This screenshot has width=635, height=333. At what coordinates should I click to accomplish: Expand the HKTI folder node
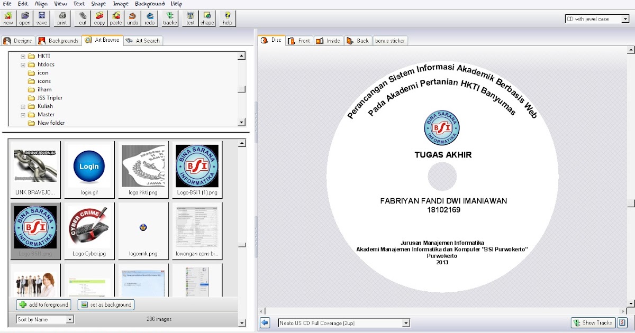point(23,57)
